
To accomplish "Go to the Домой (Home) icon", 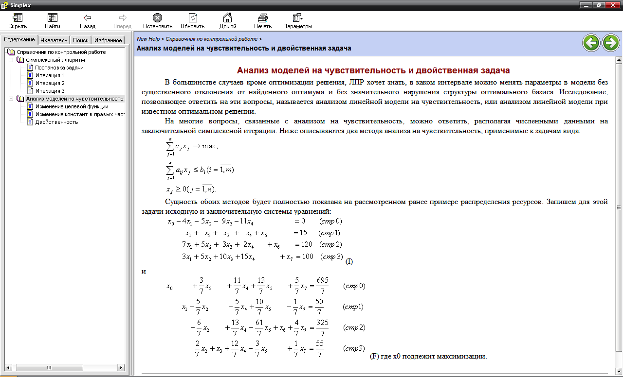I will (x=227, y=17).
